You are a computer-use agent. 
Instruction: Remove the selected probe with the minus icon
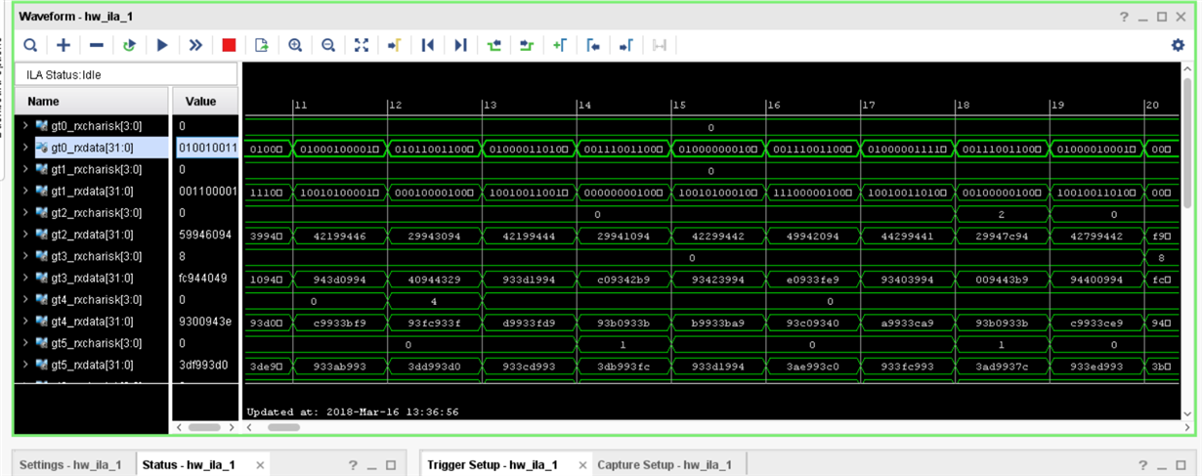(97, 45)
